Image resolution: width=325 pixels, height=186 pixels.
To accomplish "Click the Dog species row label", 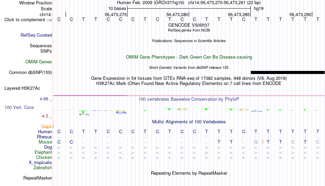I will [x=48, y=147].
